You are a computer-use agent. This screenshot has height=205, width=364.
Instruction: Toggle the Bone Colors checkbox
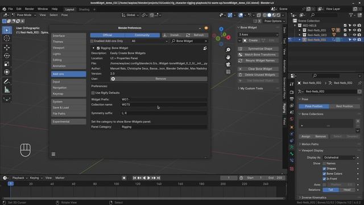point(324,174)
